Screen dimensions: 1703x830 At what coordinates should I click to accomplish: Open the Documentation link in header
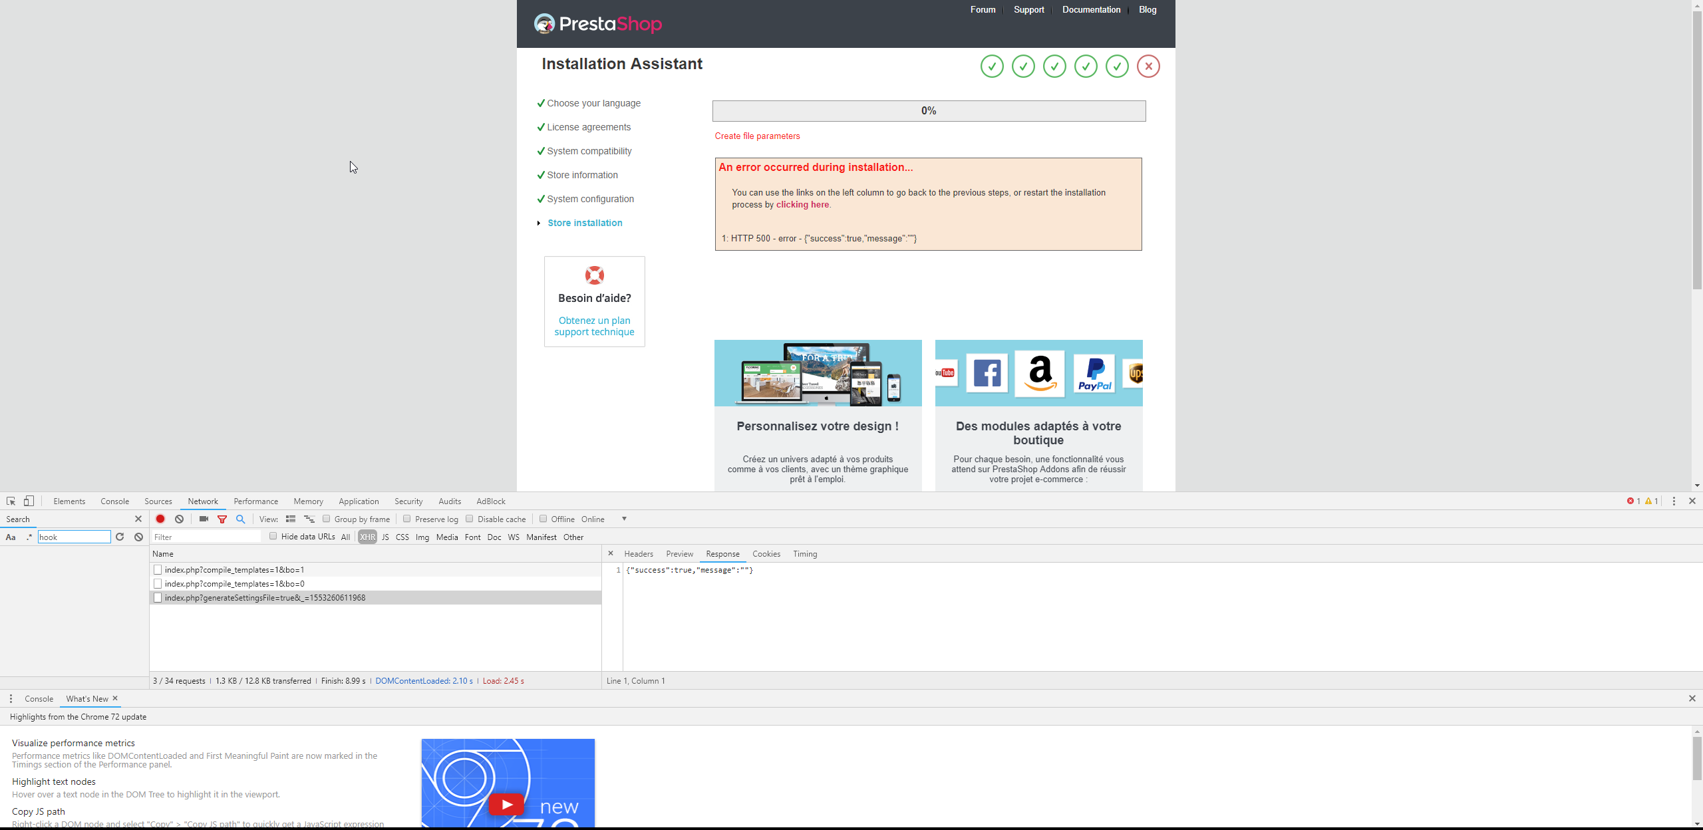click(x=1091, y=10)
